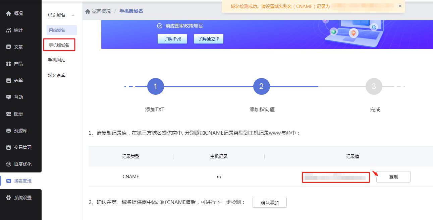Image resolution: width=433 pixels, height=220 pixels.
Task: Click the checkmark icon beside 响应国家政策号召
Action: 160,26
